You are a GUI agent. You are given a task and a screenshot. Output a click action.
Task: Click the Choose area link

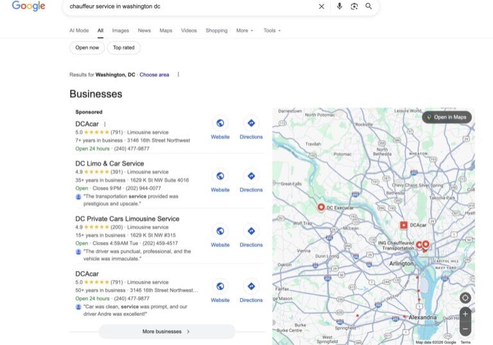[154, 75]
